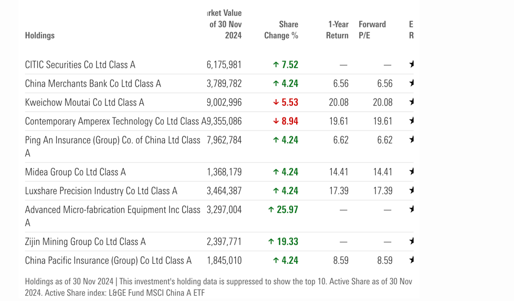Open CITIC Securities Co Ltd Class A holding
Image resolution: width=514 pixels, height=301 pixels.
pos(80,65)
